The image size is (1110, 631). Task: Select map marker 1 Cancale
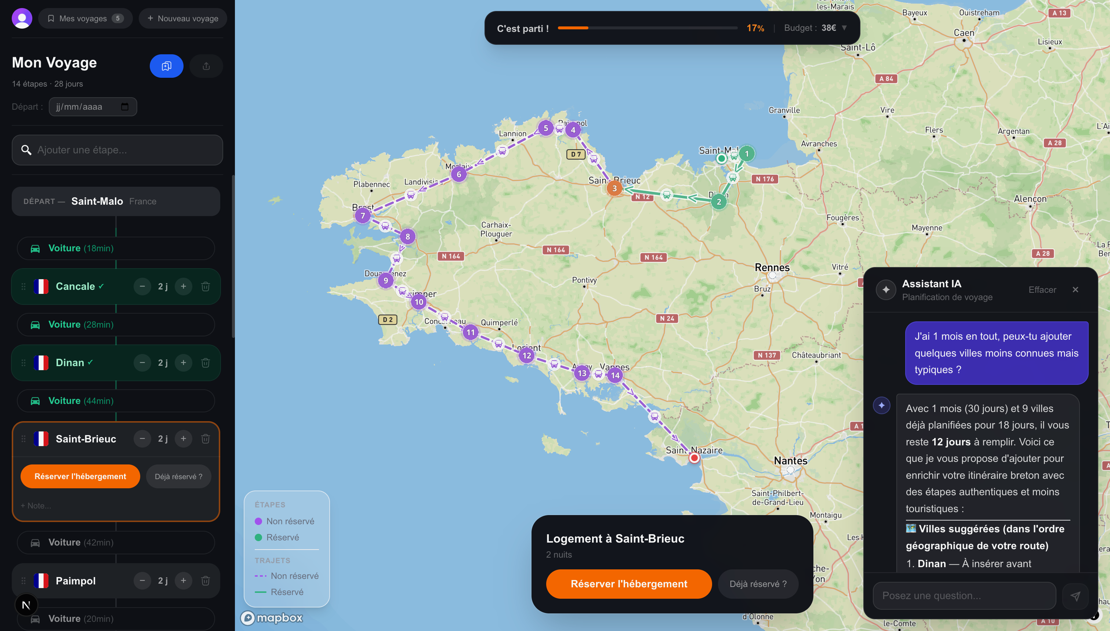[747, 154]
